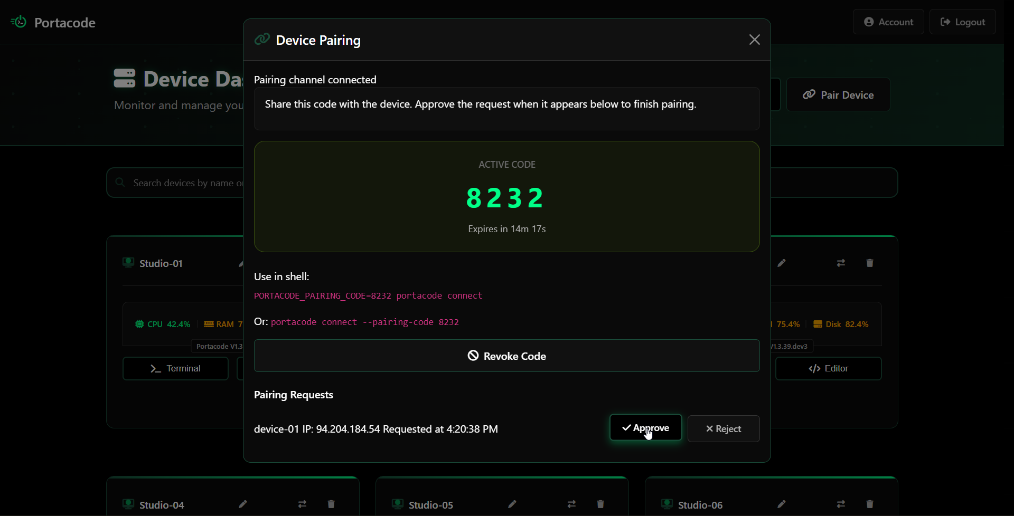This screenshot has width=1014, height=516.
Task: Click the Disk 82.4% stat
Action: point(841,324)
